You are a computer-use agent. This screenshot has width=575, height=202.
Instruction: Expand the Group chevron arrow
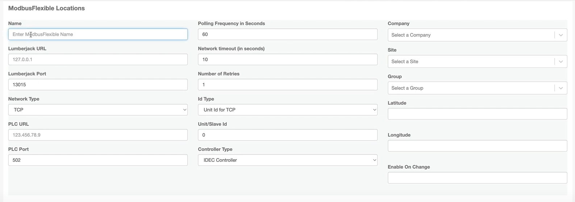[x=561, y=88]
